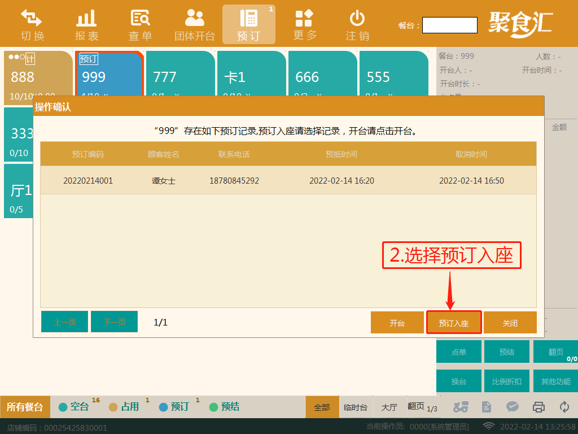Click arrival time 2022-02-14 16:20
This screenshot has width=578, height=434.
pyautogui.click(x=341, y=181)
